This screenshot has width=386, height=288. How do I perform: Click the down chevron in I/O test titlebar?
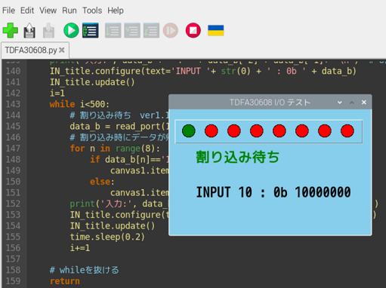coord(340,103)
